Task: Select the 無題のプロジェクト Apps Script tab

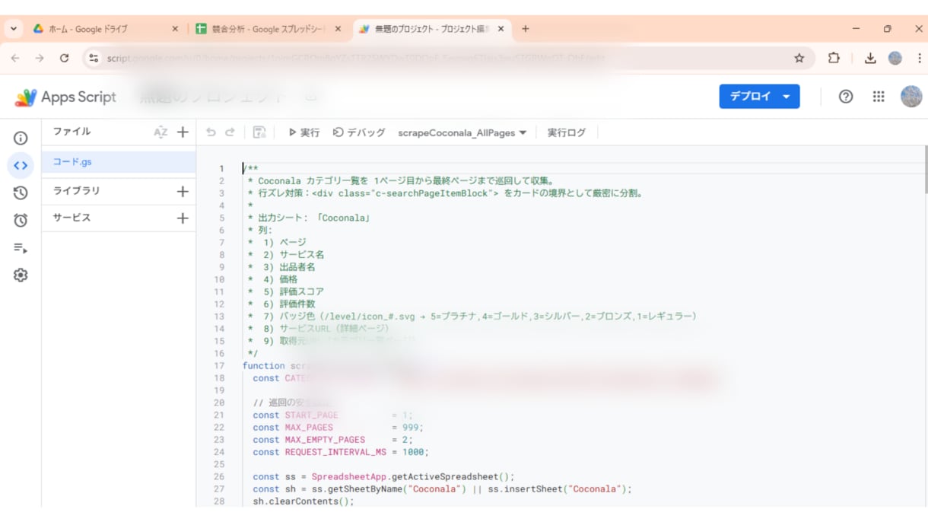Action: point(432,29)
